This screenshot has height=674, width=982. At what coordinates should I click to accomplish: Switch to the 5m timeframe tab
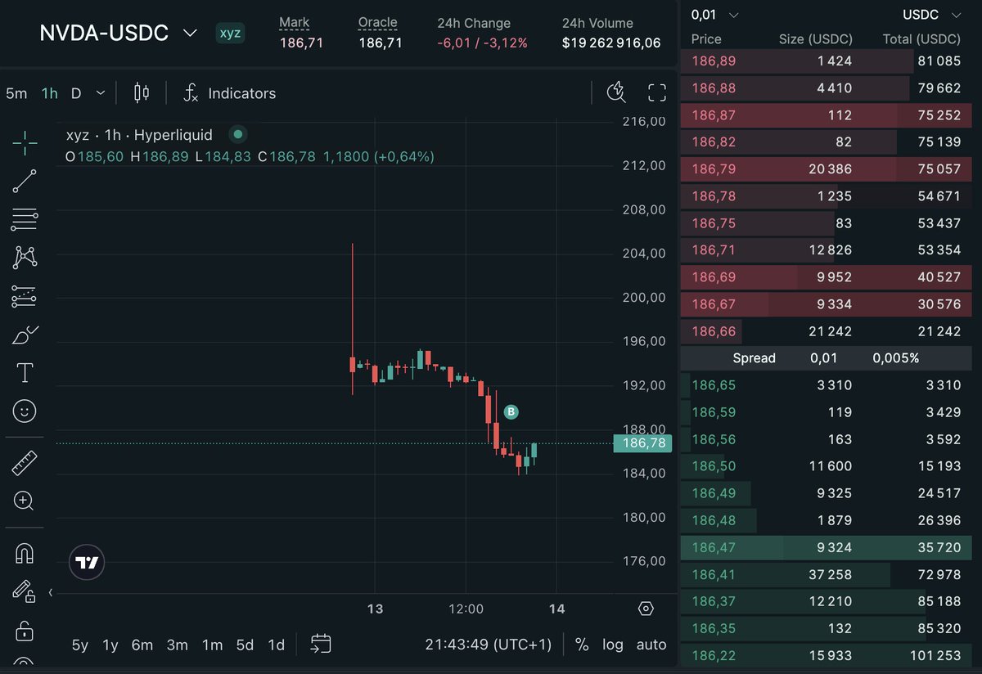(16, 93)
